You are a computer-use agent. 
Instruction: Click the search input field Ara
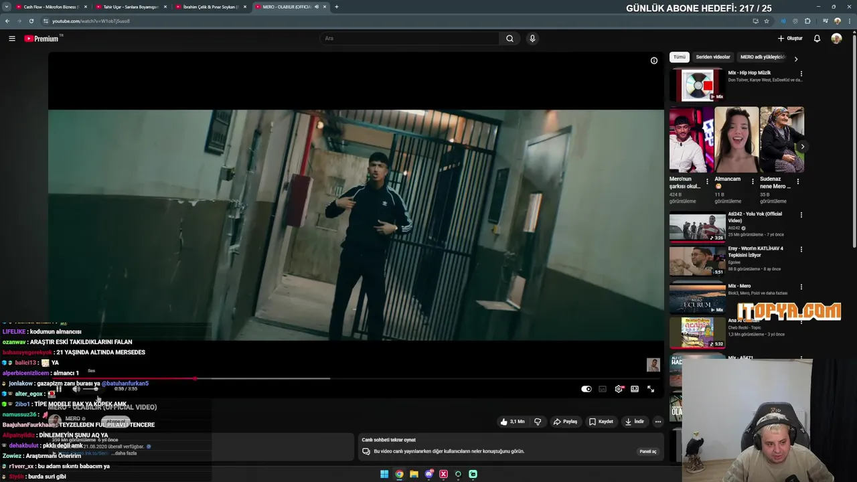click(x=409, y=38)
